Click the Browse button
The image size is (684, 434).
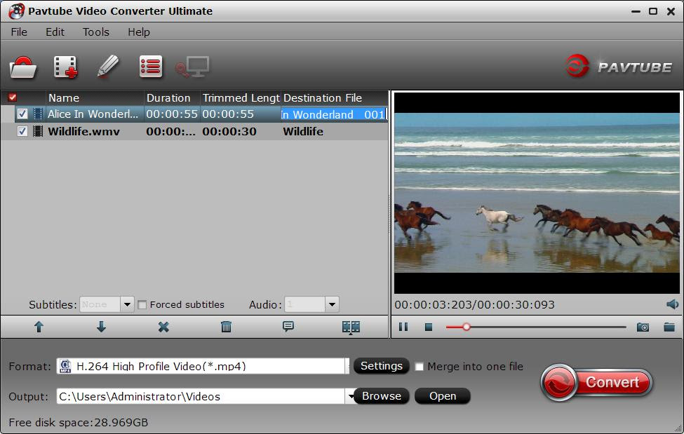tap(381, 396)
